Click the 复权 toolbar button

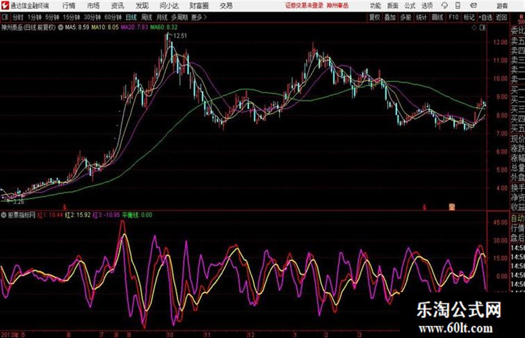point(374,17)
